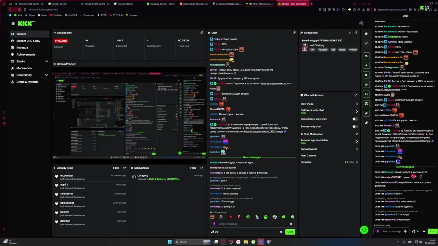Image resolution: width=438 pixels, height=246 pixels.
Task: Open the emoji picker in the dashboard chat input
Action: 291,224
